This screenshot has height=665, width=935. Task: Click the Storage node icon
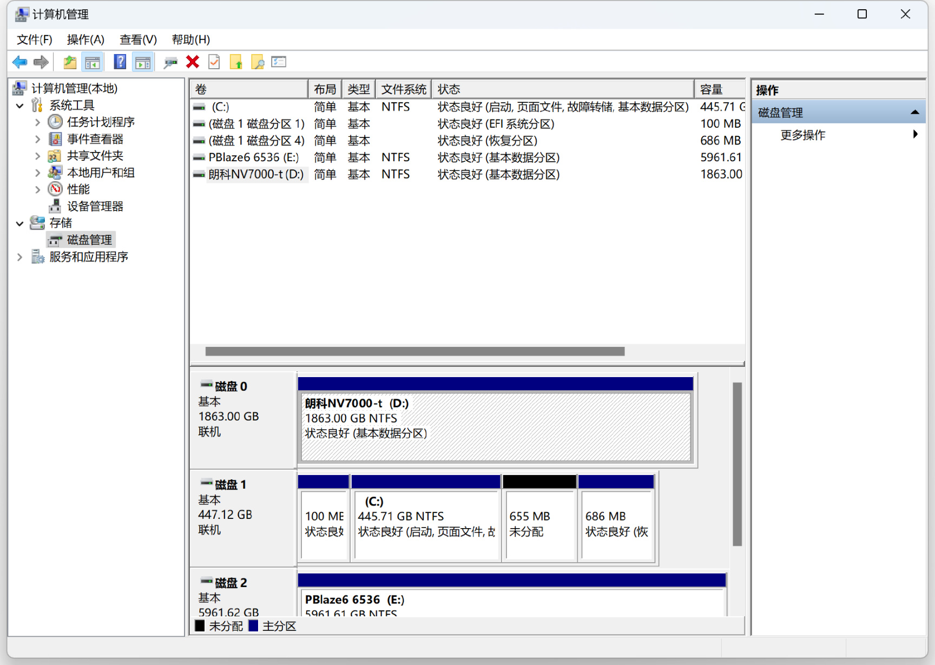tap(37, 223)
